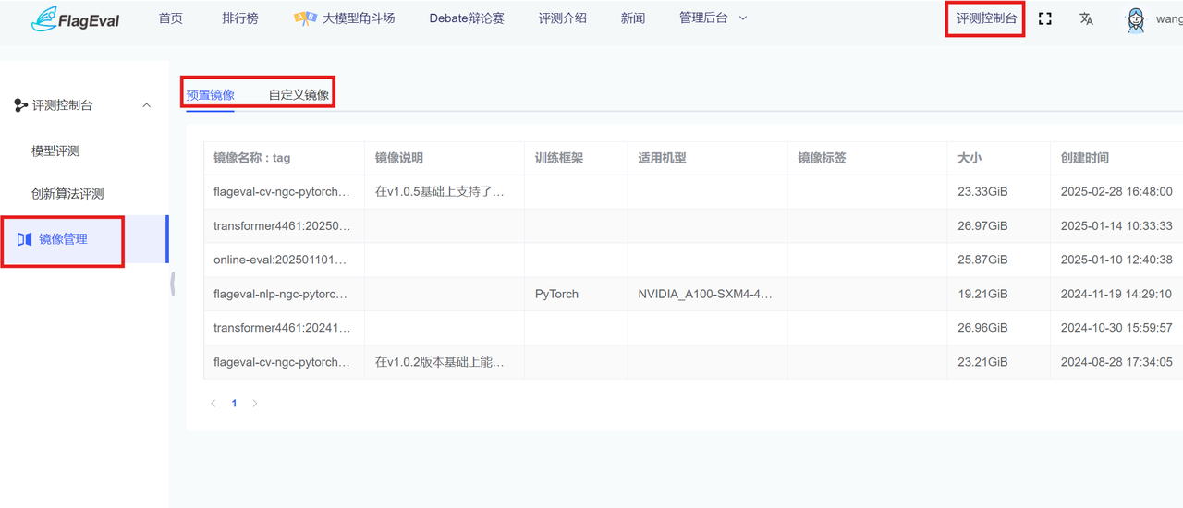Collapse sidebar using the divider handle
This screenshot has height=508, width=1183.
(172, 284)
